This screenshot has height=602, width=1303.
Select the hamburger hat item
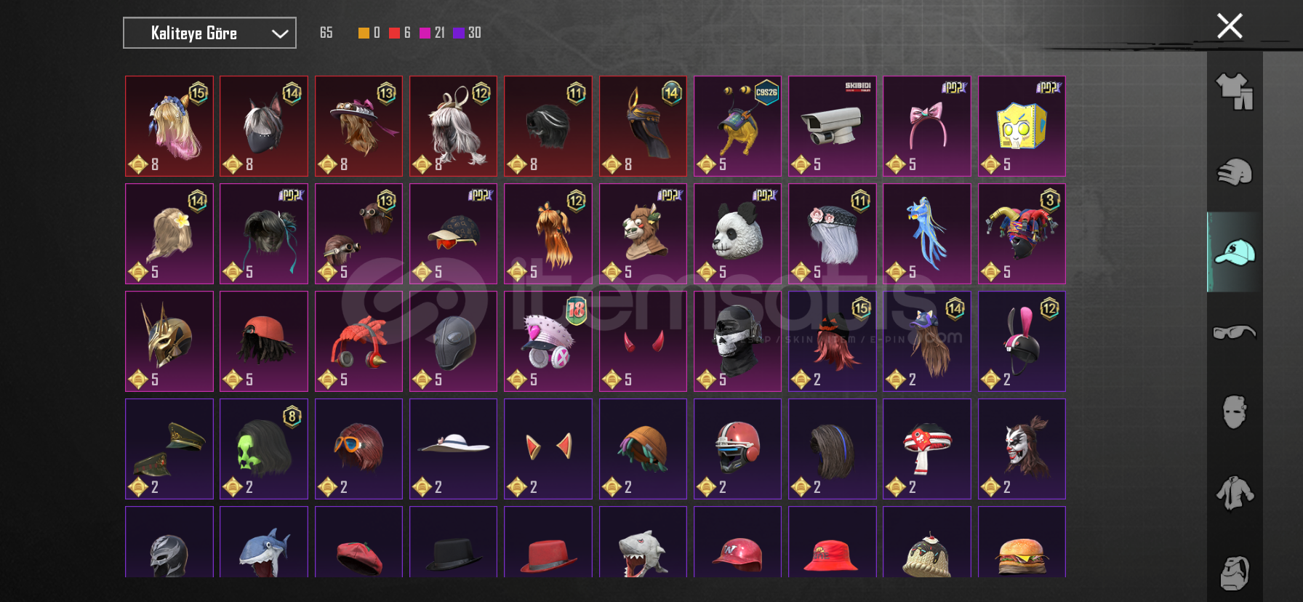pyautogui.click(x=1022, y=542)
